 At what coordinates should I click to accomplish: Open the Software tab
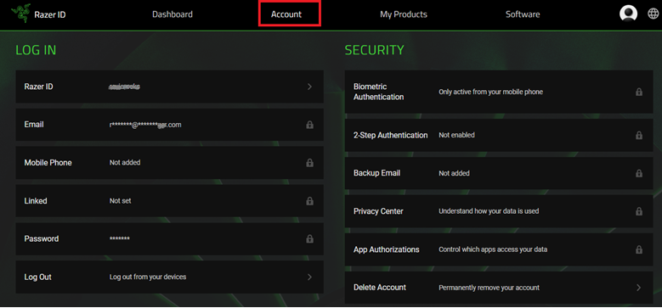[523, 14]
